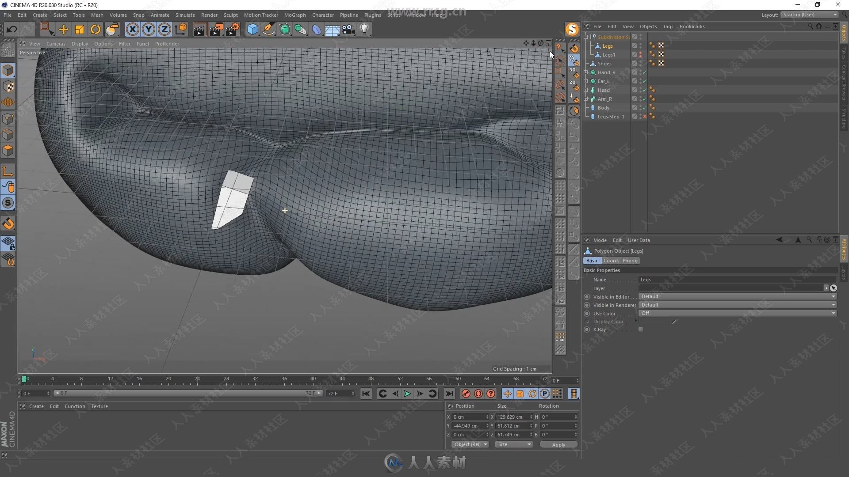This screenshot has height=477, width=849.
Task: Add a Camera object
Action: [348, 30]
